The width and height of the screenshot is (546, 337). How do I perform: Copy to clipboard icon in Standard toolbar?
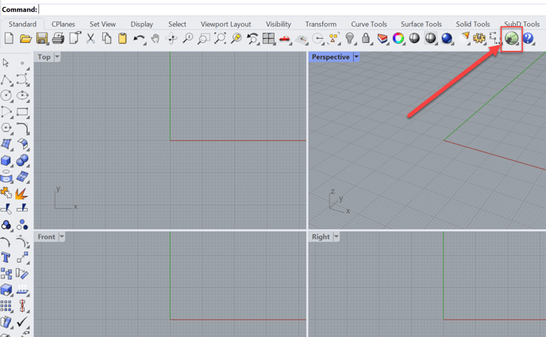pyautogui.click(x=106, y=38)
